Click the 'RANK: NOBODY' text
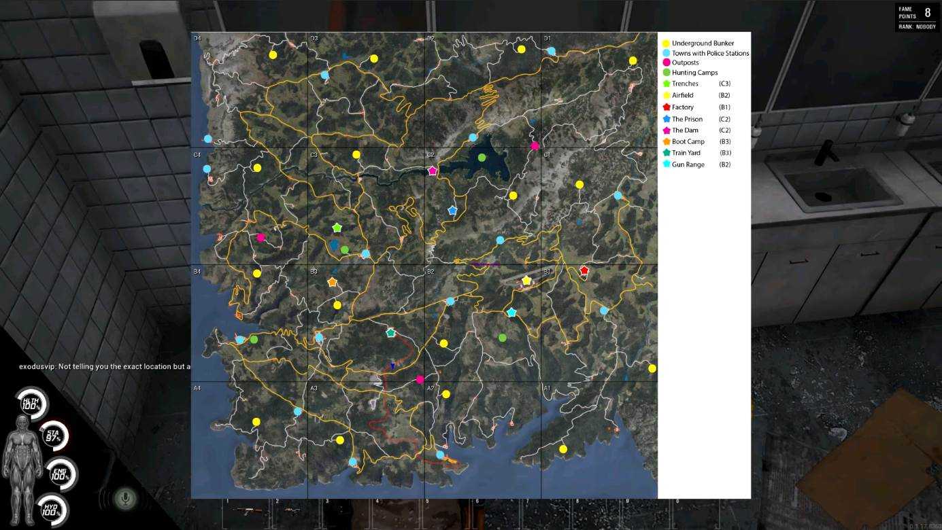 pos(916,26)
